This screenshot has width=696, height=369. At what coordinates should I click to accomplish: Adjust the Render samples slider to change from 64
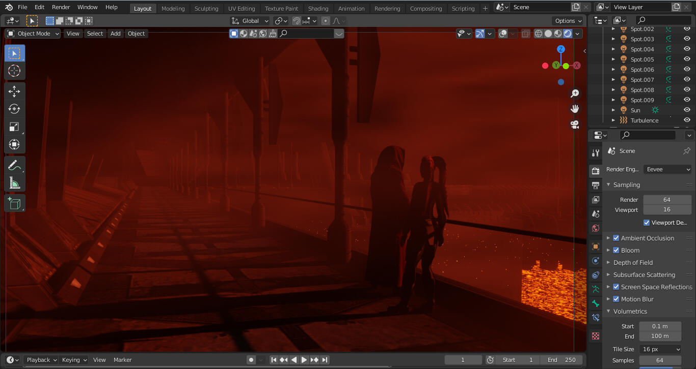click(x=667, y=199)
